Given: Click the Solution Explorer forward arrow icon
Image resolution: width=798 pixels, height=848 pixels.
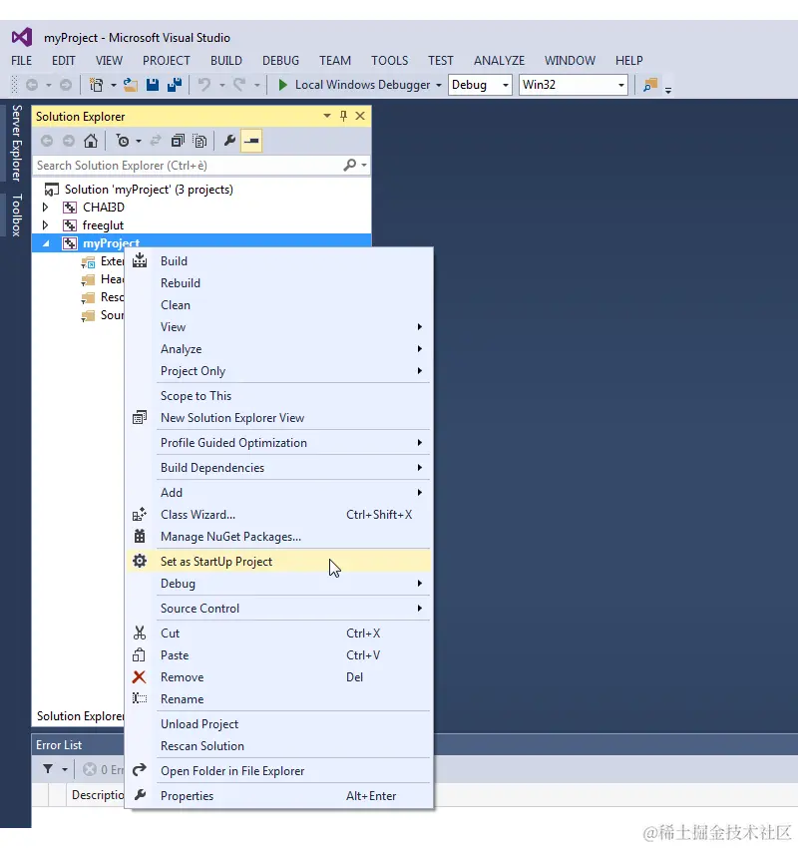Looking at the screenshot, I should (69, 141).
